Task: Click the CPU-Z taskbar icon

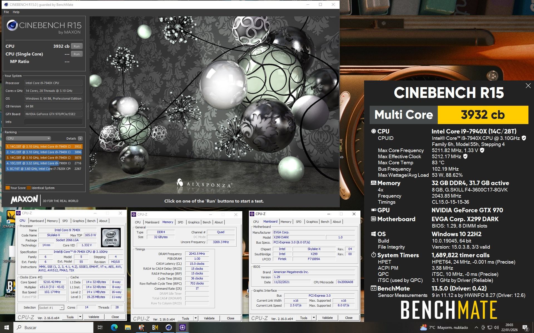Action: 182,327
